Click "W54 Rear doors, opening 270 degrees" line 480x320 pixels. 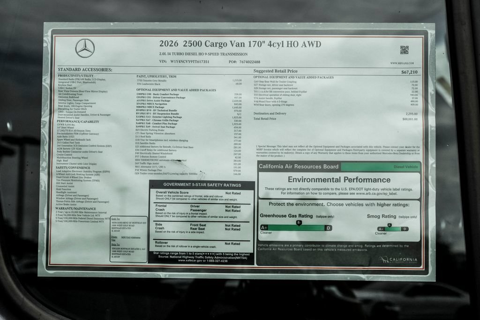coord(274,105)
